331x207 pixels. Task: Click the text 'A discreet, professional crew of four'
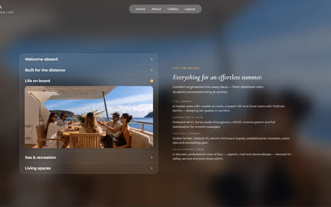click(x=232, y=156)
